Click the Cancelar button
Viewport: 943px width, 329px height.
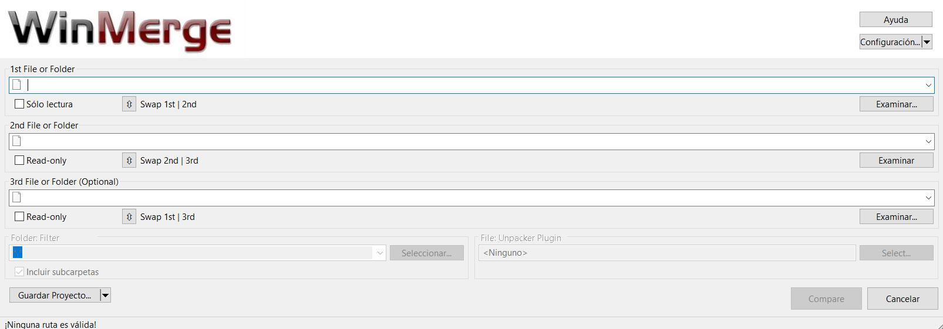coord(902,299)
